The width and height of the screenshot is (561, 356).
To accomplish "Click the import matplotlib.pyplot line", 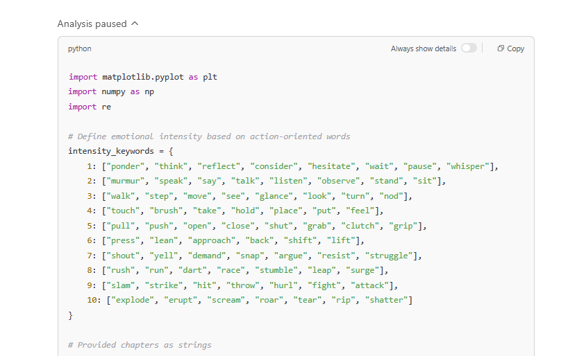I will pos(142,77).
